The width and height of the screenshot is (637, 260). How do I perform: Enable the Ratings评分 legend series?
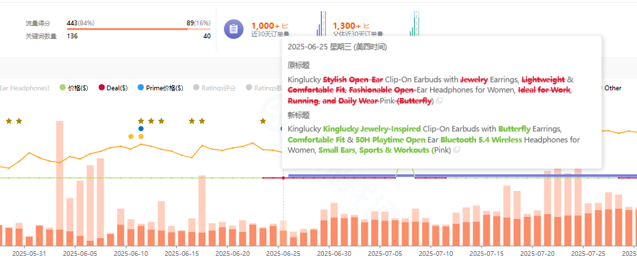point(214,88)
